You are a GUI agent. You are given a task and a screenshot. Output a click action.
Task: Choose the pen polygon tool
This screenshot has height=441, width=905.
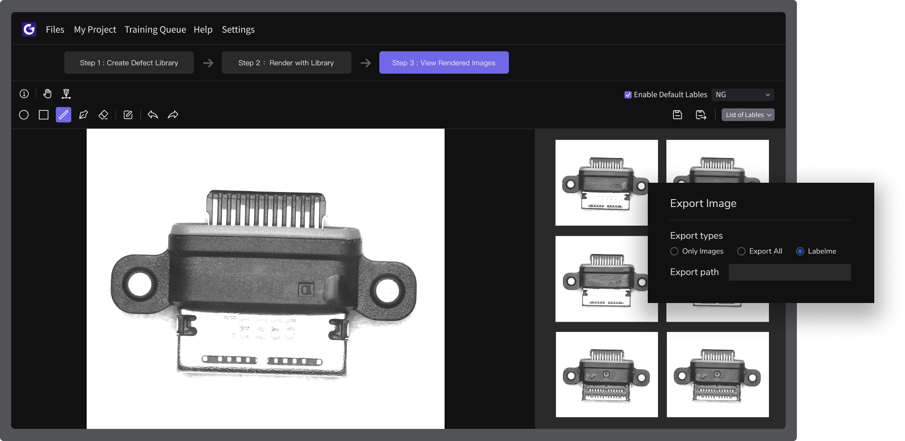pyautogui.click(x=83, y=115)
